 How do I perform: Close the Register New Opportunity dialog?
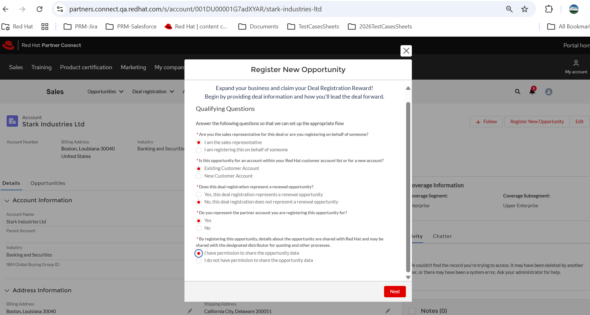(406, 51)
